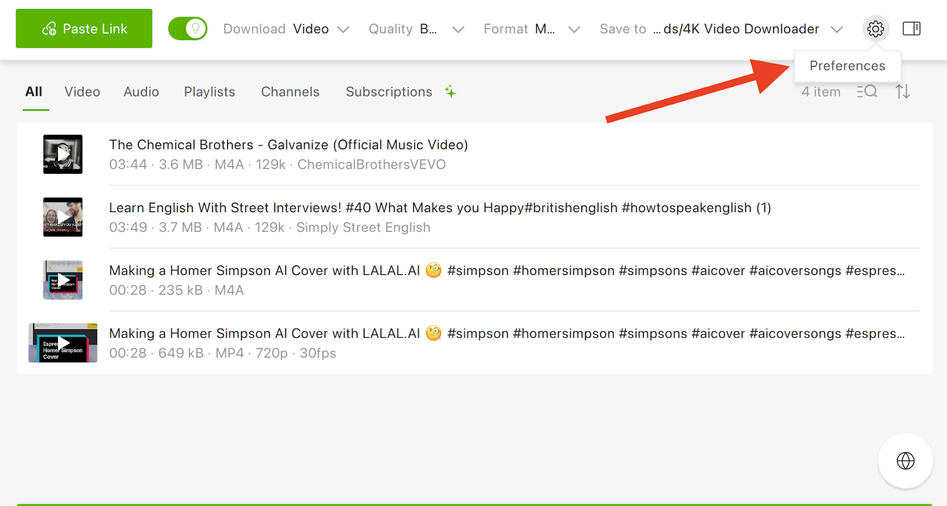Open the Format dropdown
This screenshot has width=947, height=506.
point(532,29)
